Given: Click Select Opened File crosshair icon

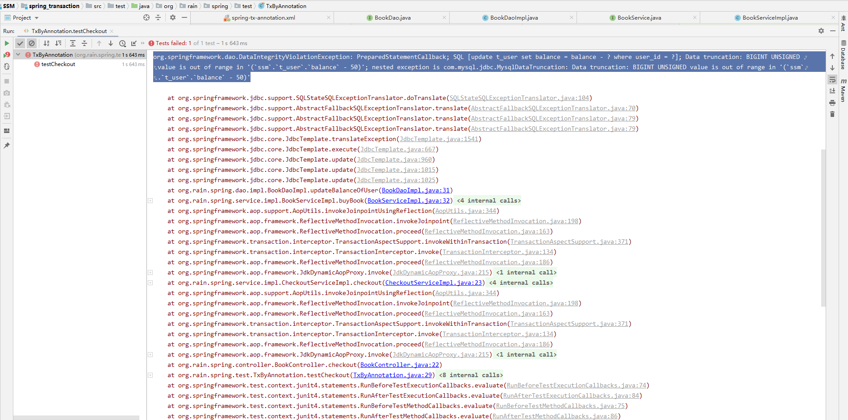Looking at the screenshot, I should click(x=146, y=18).
